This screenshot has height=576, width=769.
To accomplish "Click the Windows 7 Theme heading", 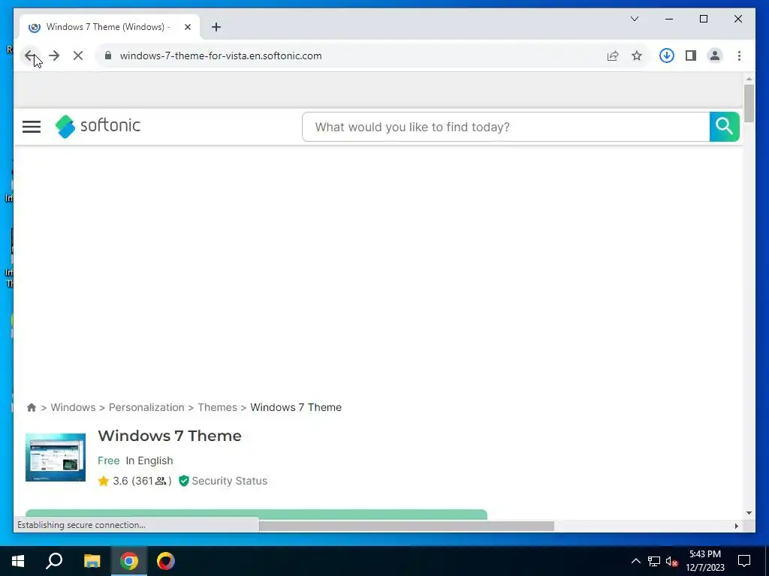I will click(170, 436).
